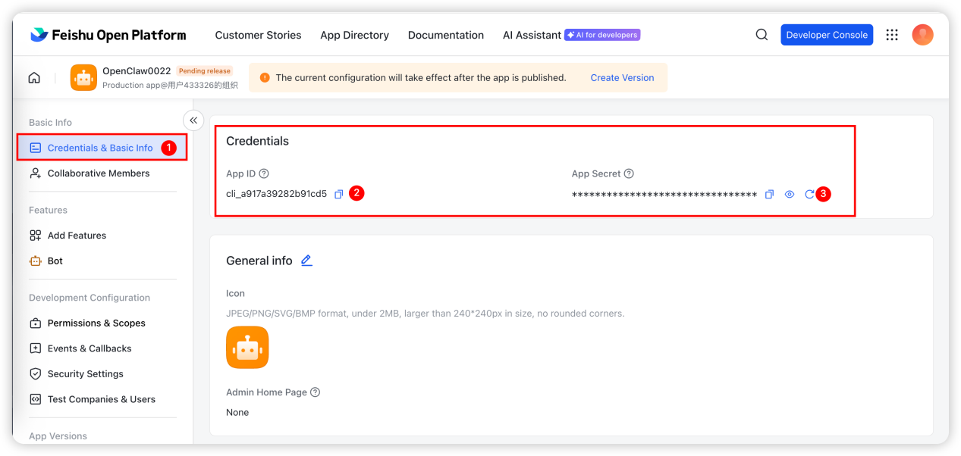The height and width of the screenshot is (456, 961).
Task: Open search with magnifier icon
Action: [x=762, y=35]
